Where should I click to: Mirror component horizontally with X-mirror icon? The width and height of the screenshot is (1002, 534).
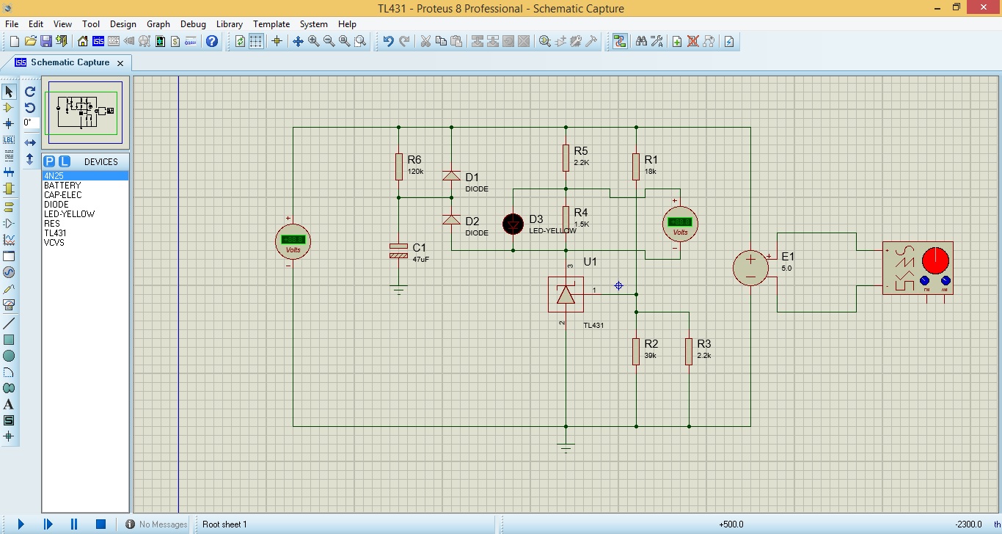pos(30,142)
